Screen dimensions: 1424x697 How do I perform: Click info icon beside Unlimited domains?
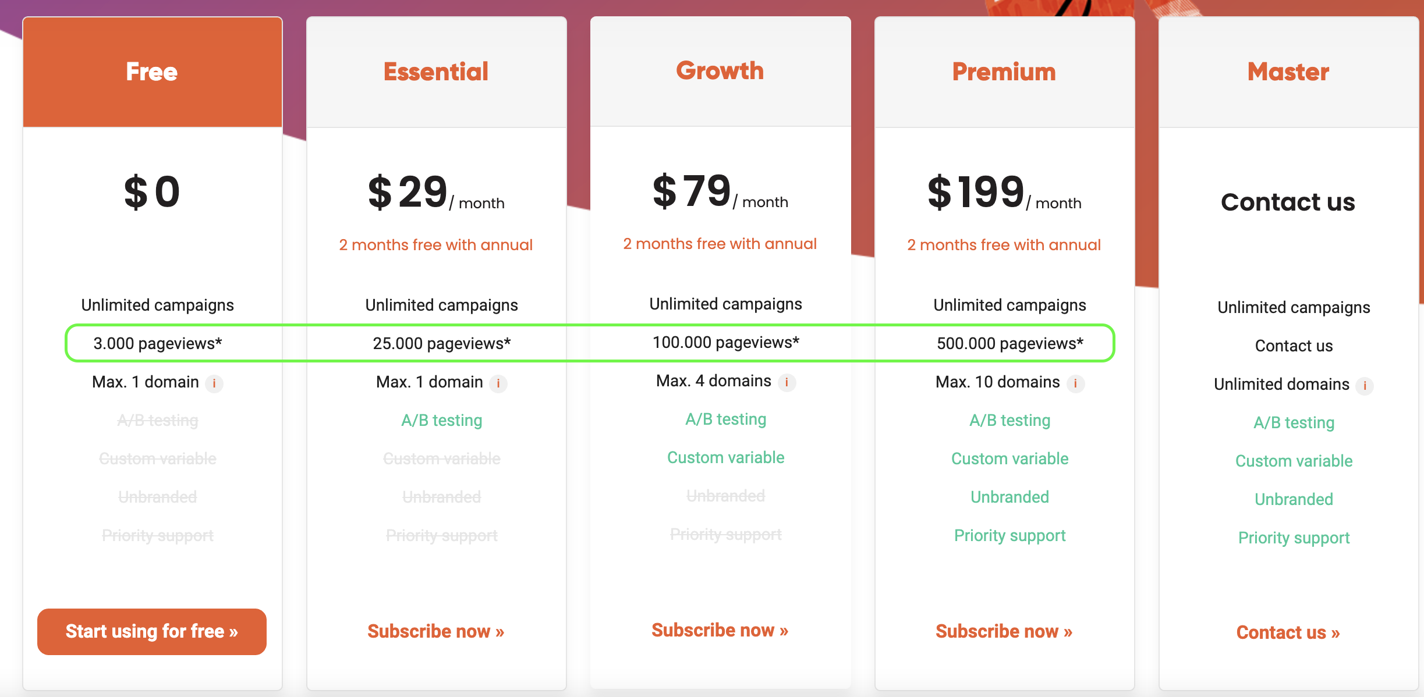pos(1365,386)
